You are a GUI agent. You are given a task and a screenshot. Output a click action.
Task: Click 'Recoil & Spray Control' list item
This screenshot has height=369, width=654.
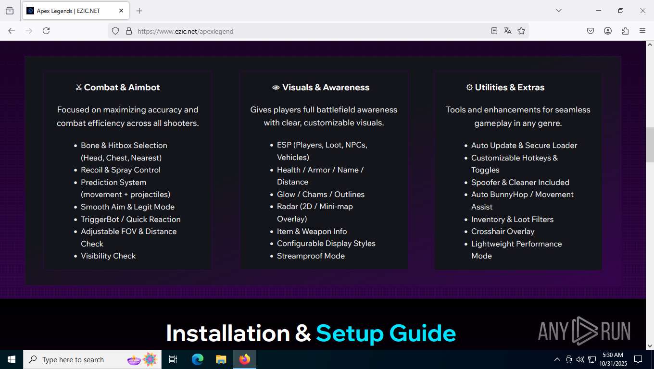[x=121, y=170]
